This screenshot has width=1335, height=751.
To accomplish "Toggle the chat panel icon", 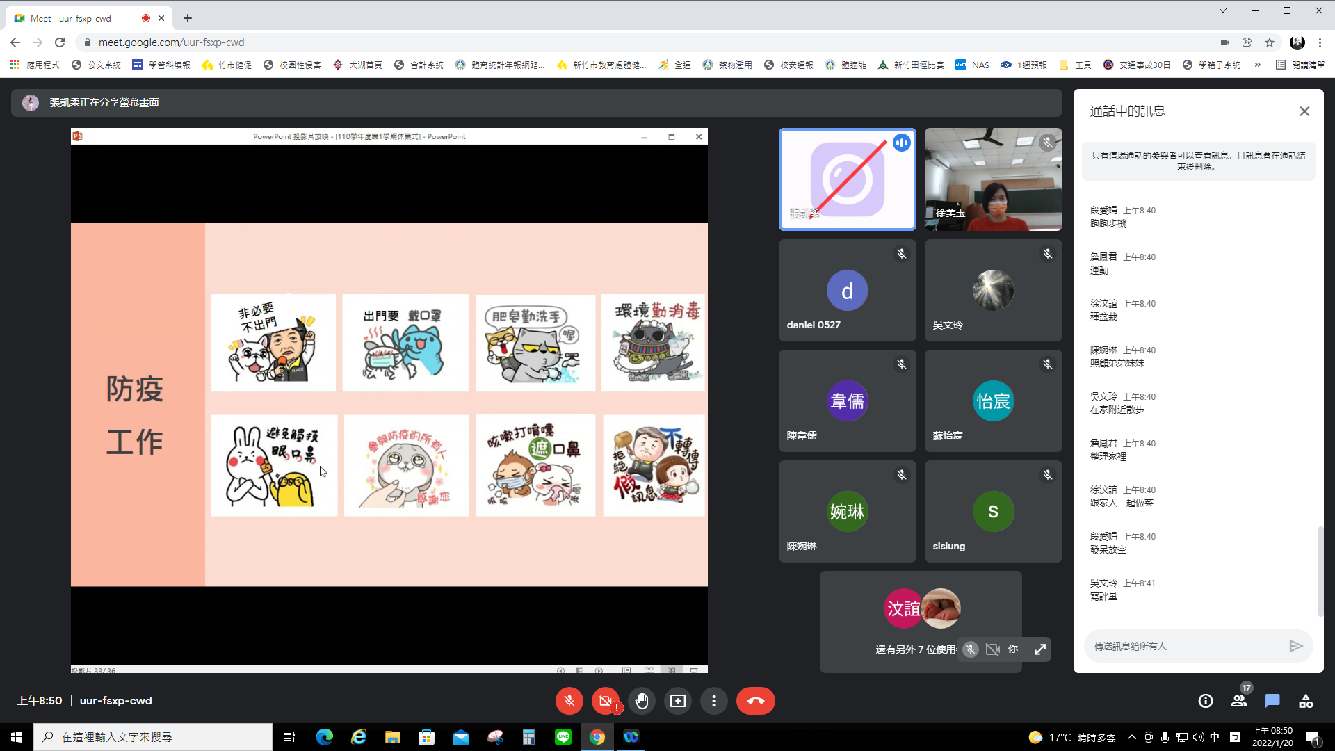I will click(1272, 701).
